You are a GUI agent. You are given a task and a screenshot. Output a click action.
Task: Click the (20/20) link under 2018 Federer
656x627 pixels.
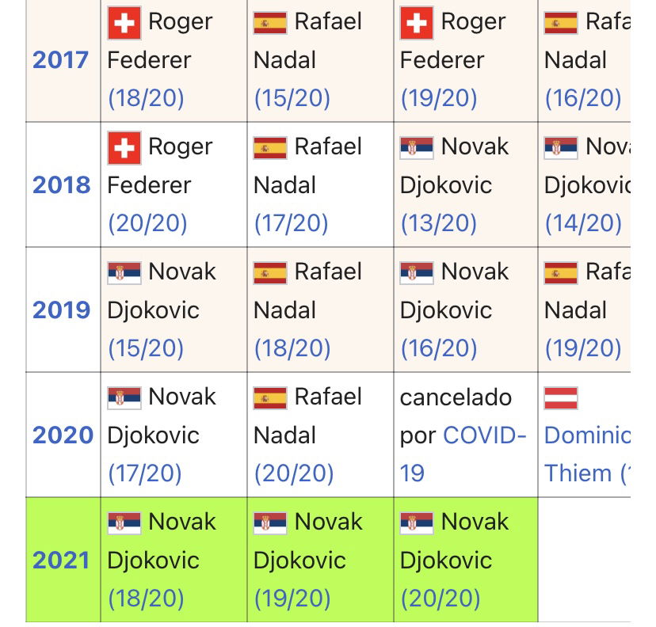(147, 222)
